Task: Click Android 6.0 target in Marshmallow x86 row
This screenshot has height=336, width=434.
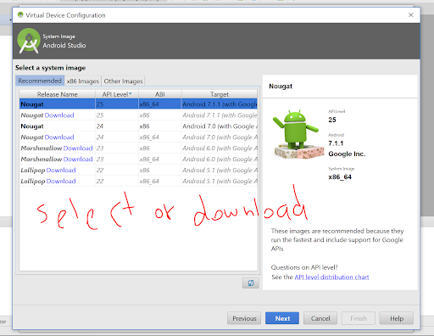Action: pos(220,148)
